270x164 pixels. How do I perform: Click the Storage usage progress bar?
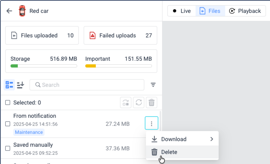coord(44,66)
